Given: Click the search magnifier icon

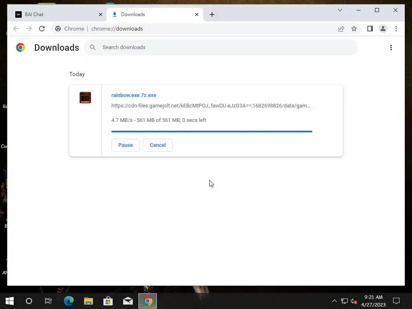Looking at the screenshot, I should [x=93, y=47].
